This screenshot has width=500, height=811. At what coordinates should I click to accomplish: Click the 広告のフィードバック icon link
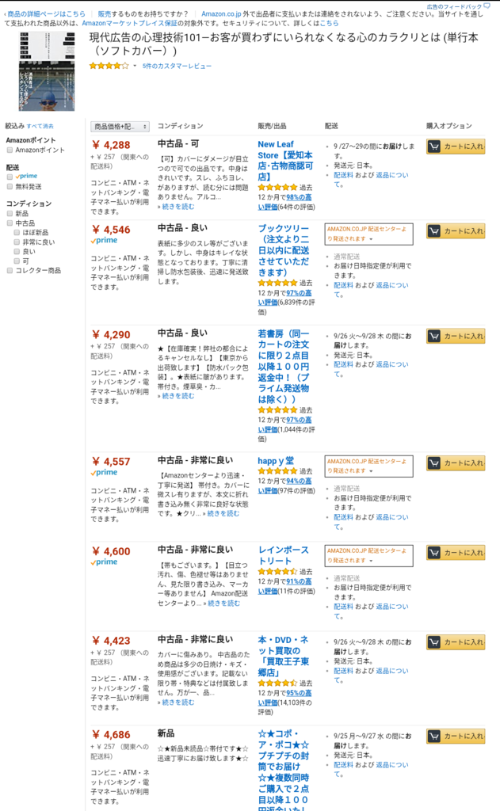(458, 6)
